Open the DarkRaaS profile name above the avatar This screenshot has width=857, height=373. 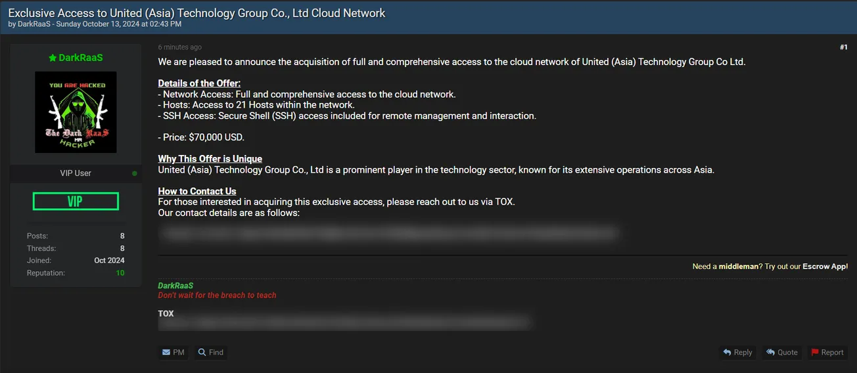(81, 58)
